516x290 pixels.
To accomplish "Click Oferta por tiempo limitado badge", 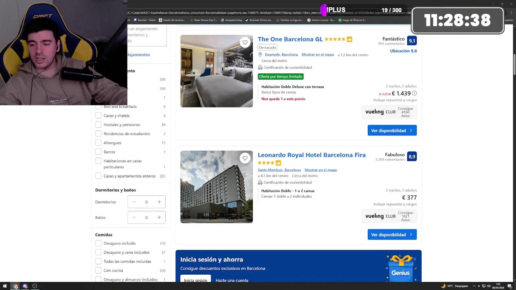I will click(281, 77).
